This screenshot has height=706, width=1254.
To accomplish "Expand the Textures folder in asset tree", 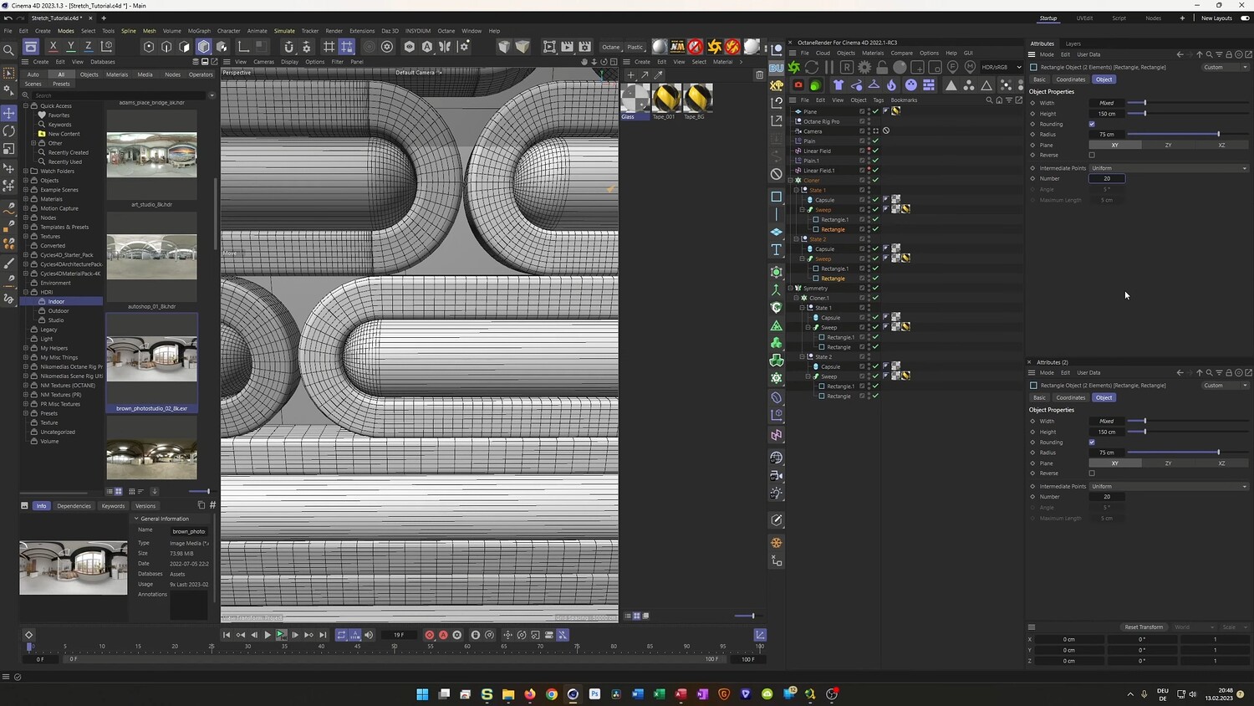I will click(26, 236).
